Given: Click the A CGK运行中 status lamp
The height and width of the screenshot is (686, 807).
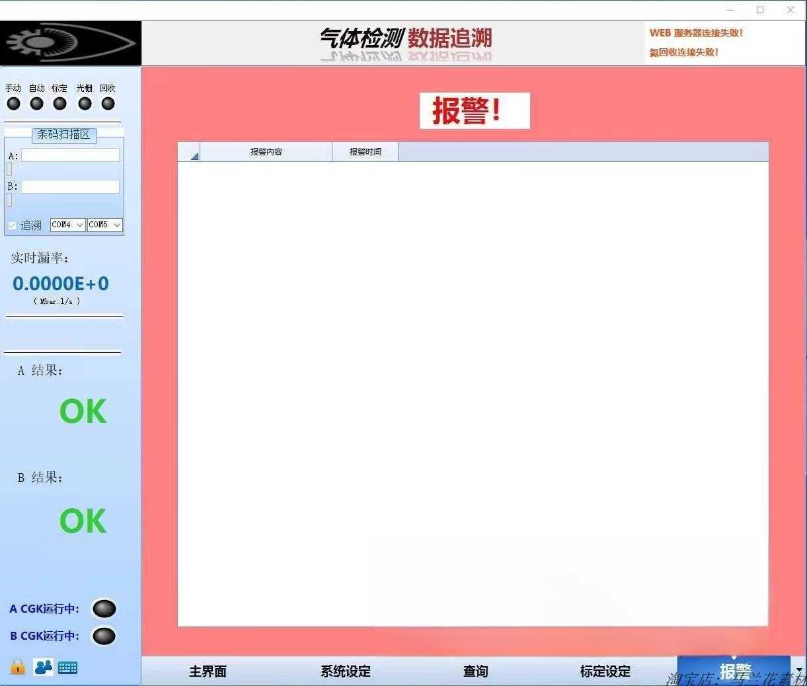Looking at the screenshot, I should click(104, 608).
